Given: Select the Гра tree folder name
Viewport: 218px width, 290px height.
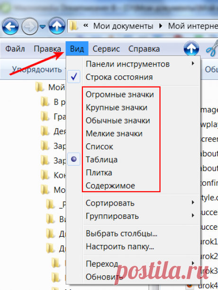Looking at the screenshot, I should pos(60,117).
